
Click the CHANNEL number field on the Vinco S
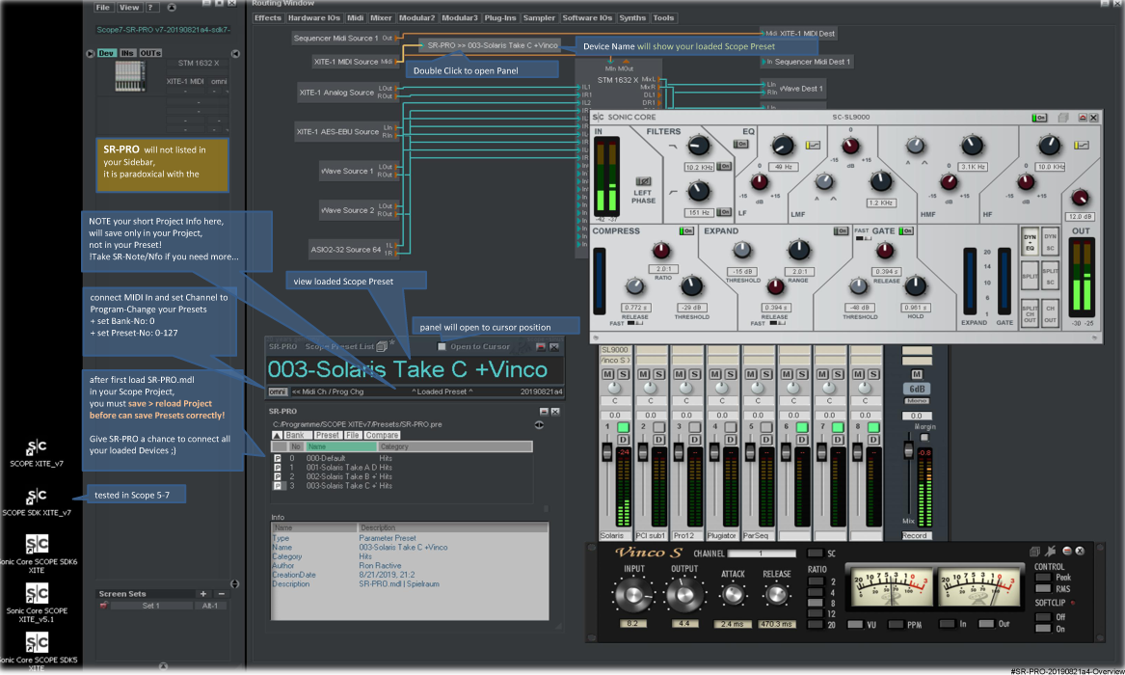[x=761, y=553]
